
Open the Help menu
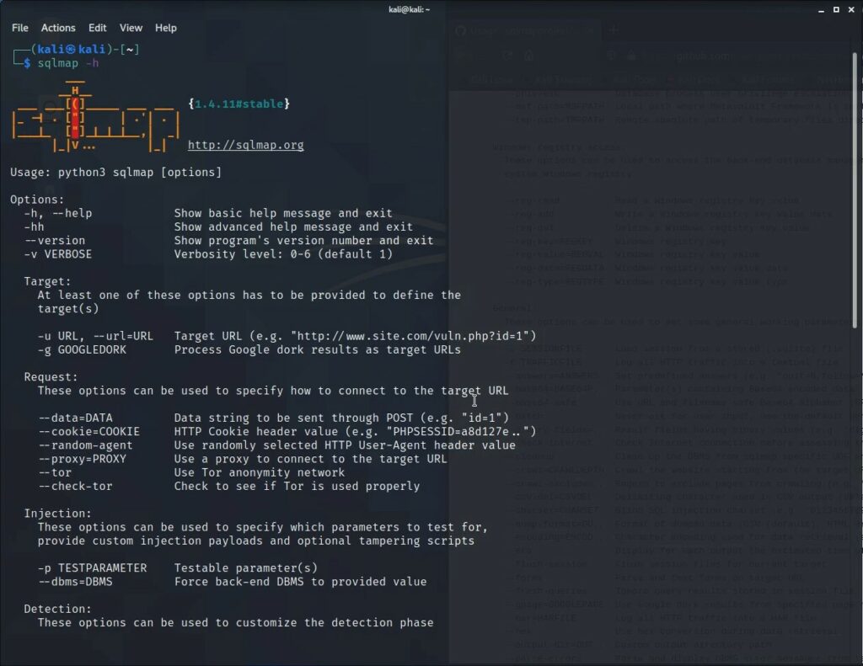[x=166, y=28]
